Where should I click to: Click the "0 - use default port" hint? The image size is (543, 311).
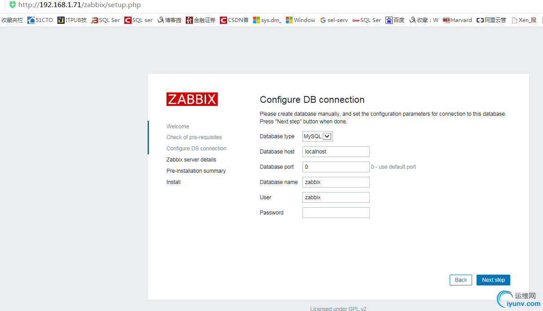pos(394,167)
